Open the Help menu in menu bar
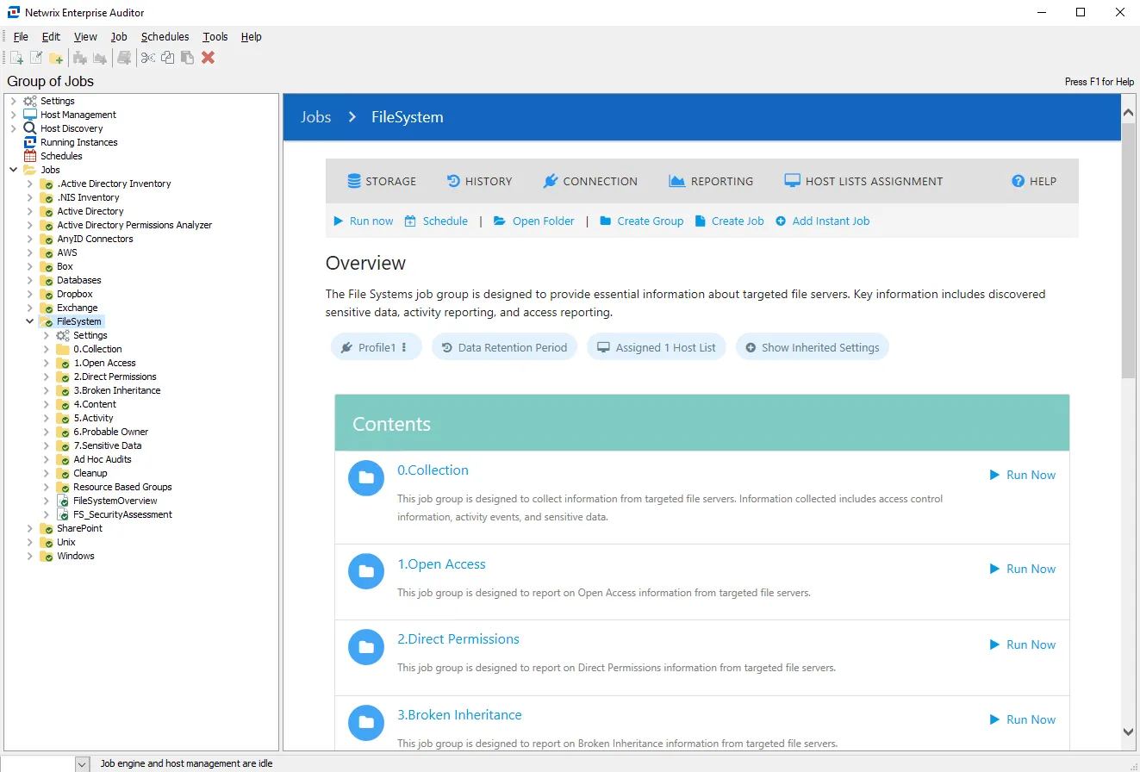The width and height of the screenshot is (1140, 772). click(x=251, y=37)
